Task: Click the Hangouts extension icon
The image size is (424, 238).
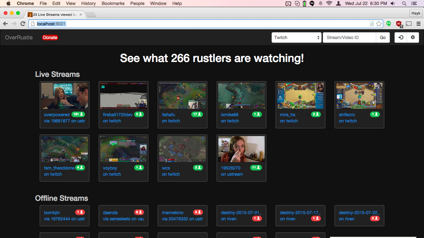Action: [x=388, y=24]
